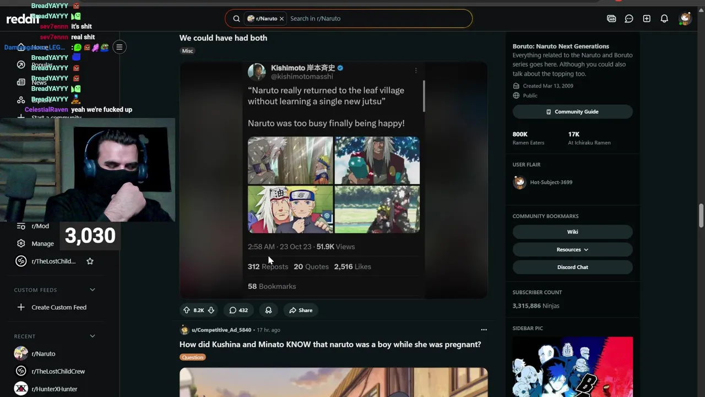
Task: Click the r/TheLostChildCrew icon in recent
Action: coord(21,371)
